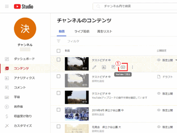Click the YouTube Studio logo
Image resolution: width=177 pixels, height=133 pixels.
click(x=23, y=7)
